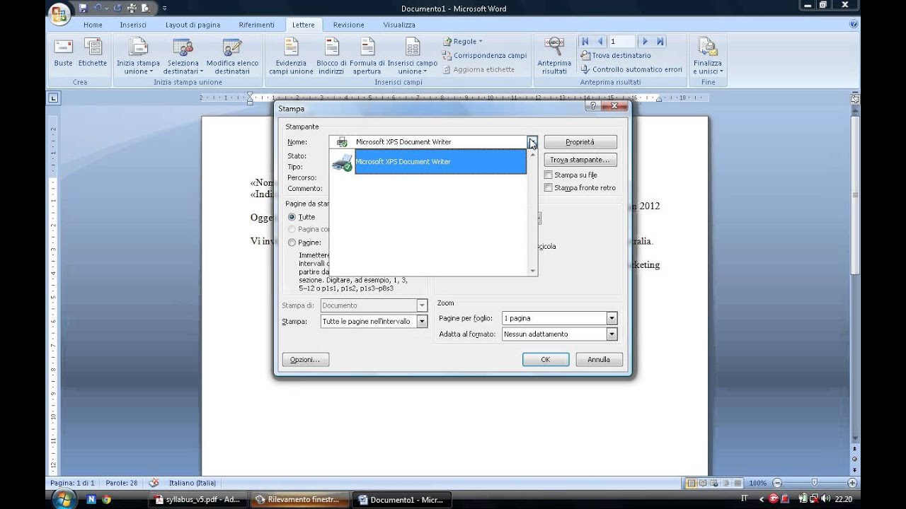
Task: Click the Opzioni button
Action: 305,360
